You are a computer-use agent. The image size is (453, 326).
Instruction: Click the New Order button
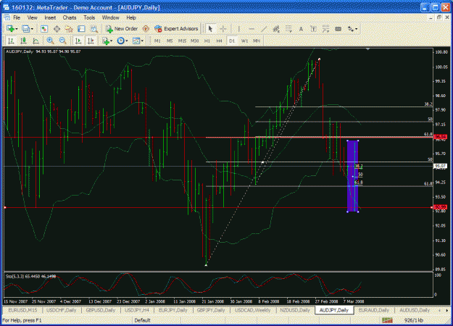point(122,29)
